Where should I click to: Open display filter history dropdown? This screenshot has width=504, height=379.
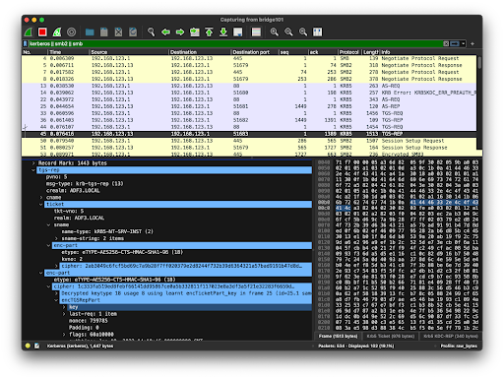[x=463, y=43]
